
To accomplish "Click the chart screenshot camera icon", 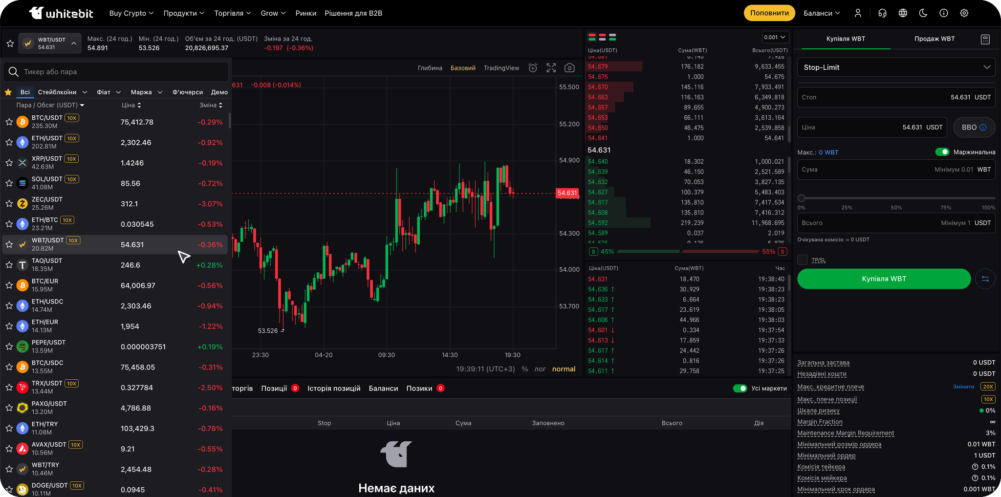I will [569, 68].
